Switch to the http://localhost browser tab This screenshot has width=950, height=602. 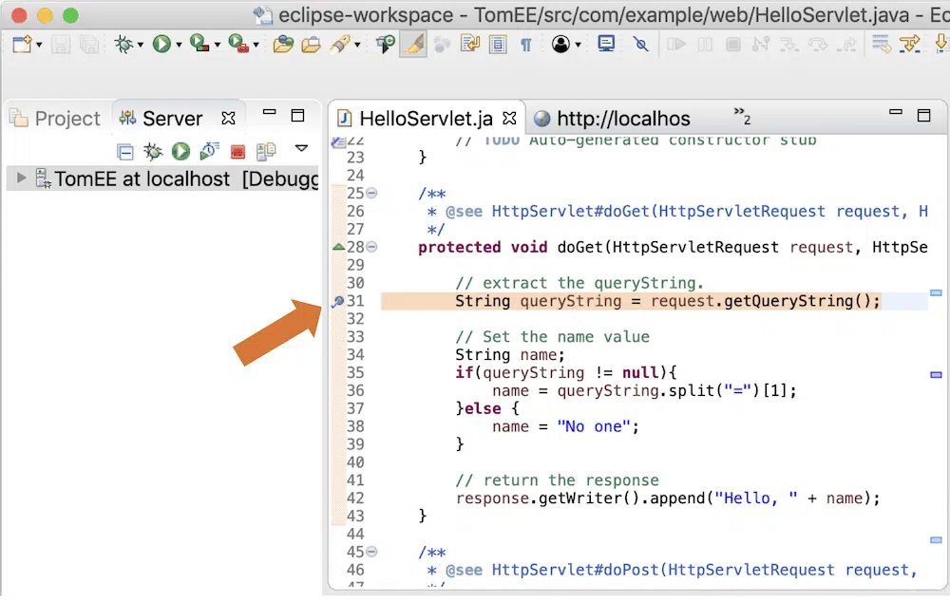[x=613, y=119]
